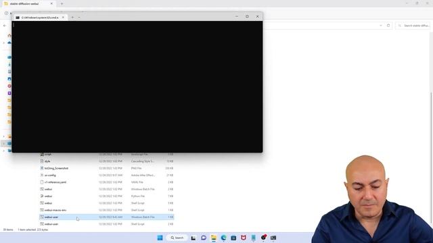Go back in File Explorer navigation
This screenshot has height=243, width=433.
[5, 26]
